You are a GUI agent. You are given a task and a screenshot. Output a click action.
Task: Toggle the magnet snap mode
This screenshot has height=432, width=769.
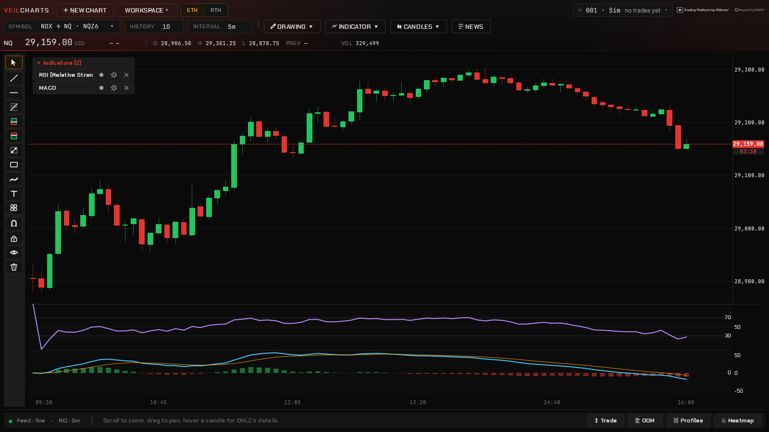pos(13,223)
